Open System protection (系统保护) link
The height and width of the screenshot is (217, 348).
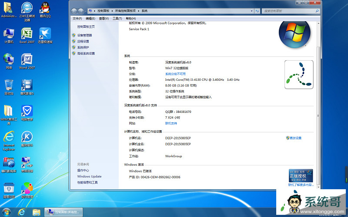pyautogui.click(x=83, y=47)
